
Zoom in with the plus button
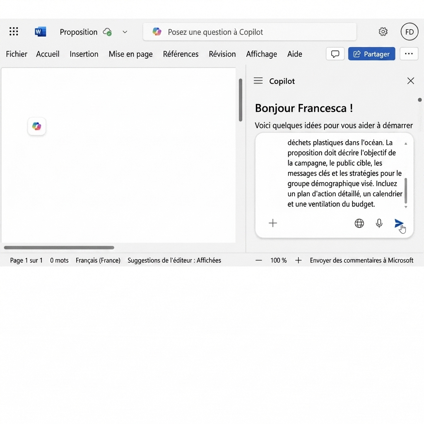[298, 260]
